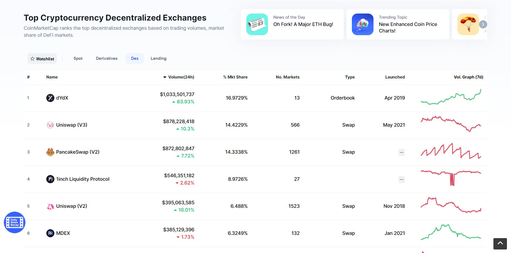Switch to the Spot tab

78,58
